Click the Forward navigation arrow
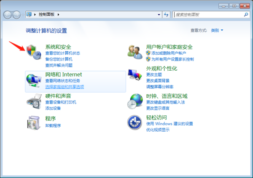253x178 pixels. 16,15
